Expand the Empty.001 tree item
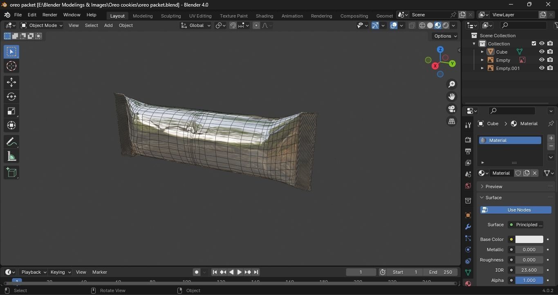 (482, 68)
